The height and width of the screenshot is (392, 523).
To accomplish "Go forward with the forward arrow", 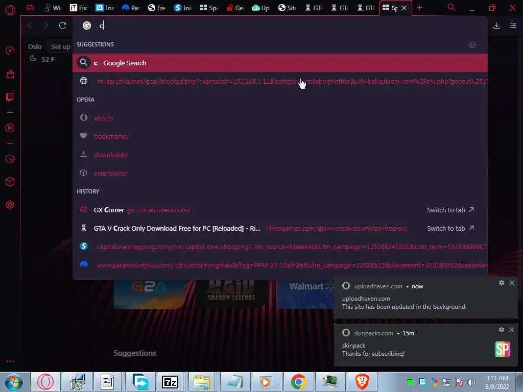I will click(x=46, y=26).
